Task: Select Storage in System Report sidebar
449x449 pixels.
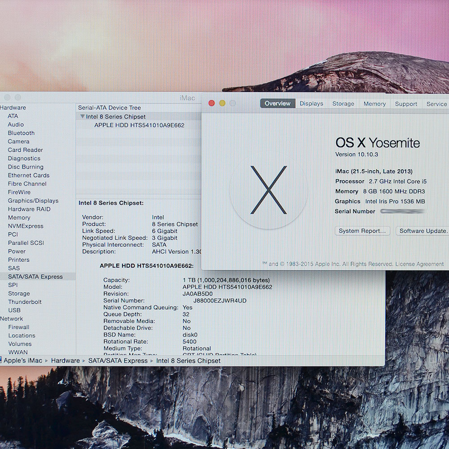Action: point(19,294)
